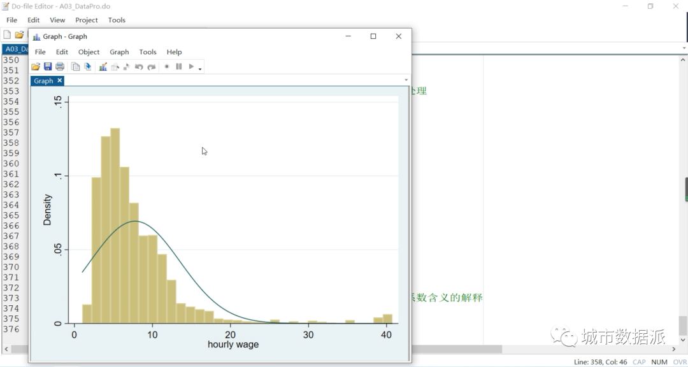Click Open file icon in Do-file Editor
688x367 pixels.
point(19,34)
